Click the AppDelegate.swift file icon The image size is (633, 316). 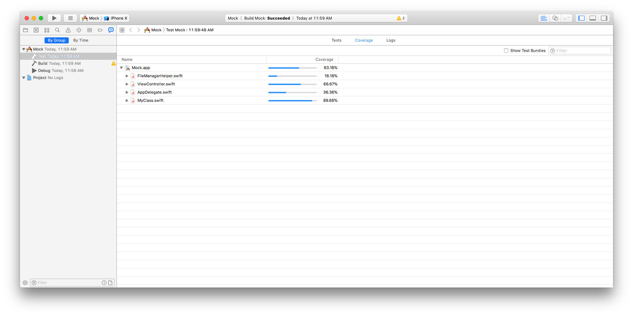point(133,93)
